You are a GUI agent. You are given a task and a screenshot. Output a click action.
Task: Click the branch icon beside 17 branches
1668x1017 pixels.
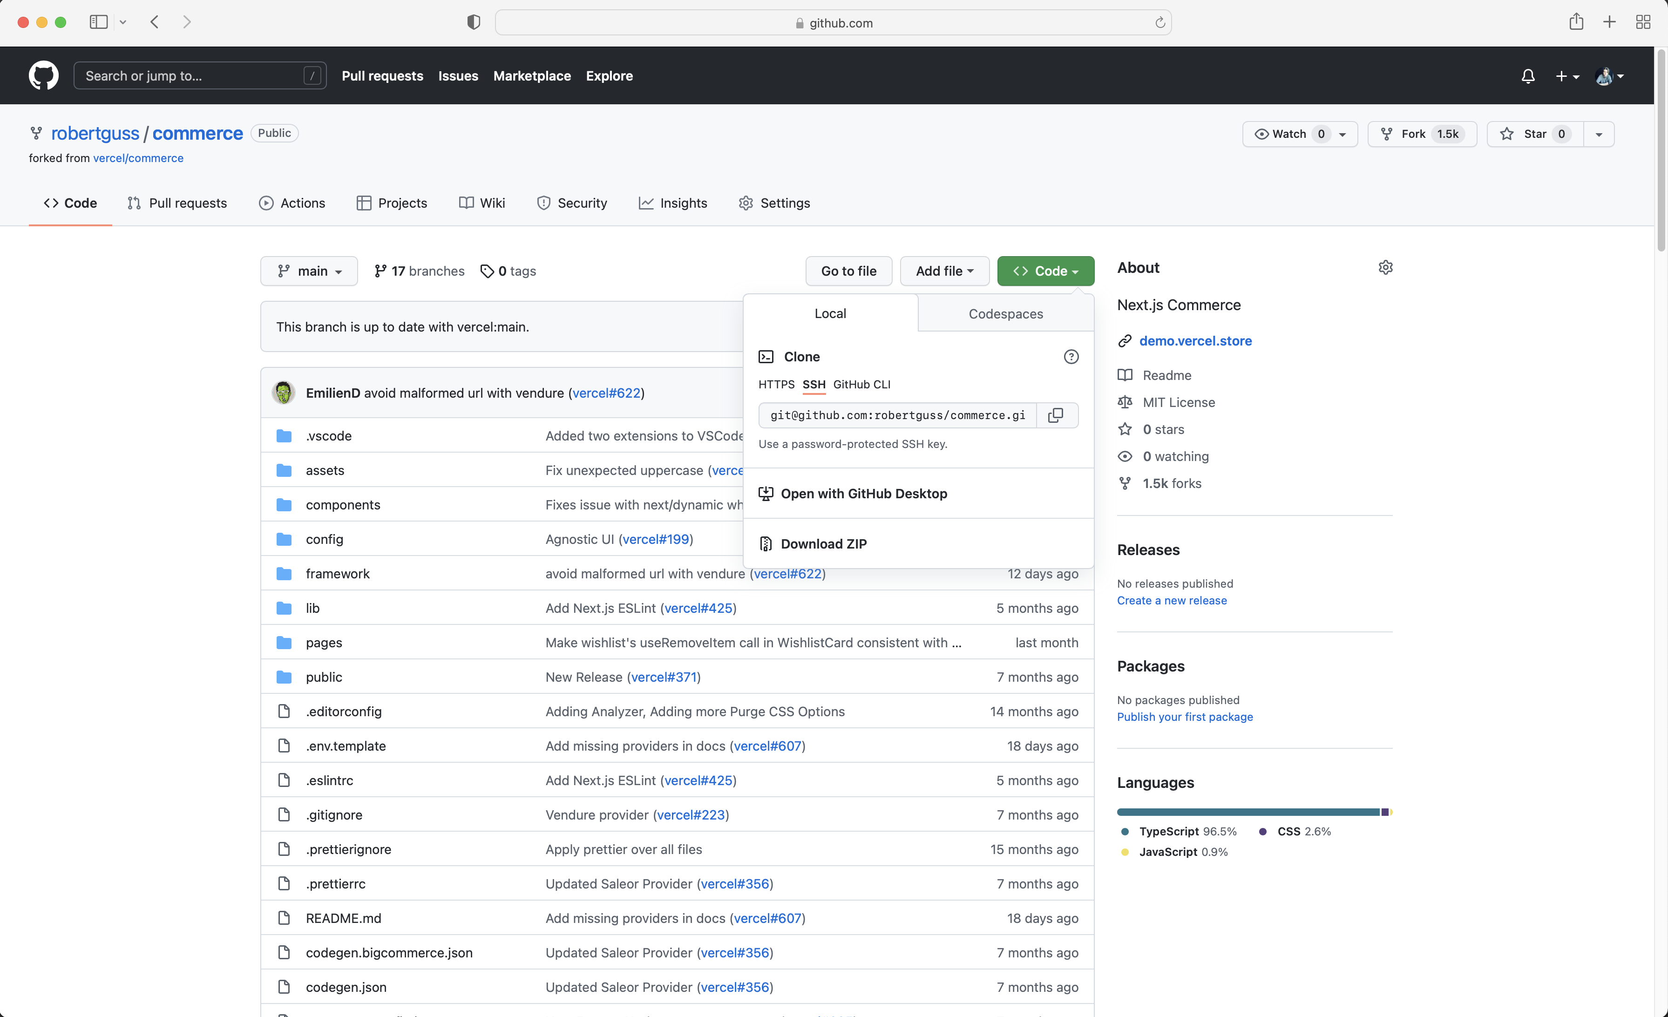(x=380, y=271)
